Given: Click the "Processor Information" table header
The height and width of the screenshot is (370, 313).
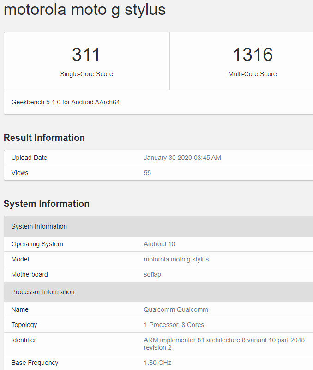Looking at the screenshot, I should tap(158, 292).
